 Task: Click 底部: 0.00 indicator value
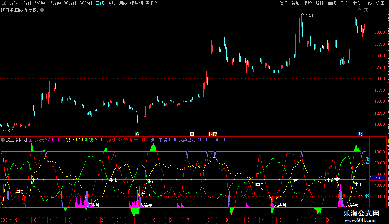pos(139,140)
